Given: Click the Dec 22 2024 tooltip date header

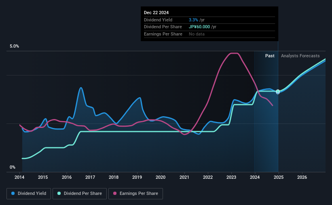Looking at the screenshot, I should click(156, 13).
